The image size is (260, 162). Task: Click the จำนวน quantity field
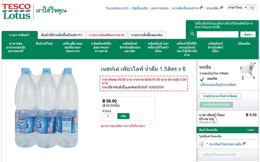click(x=108, y=116)
